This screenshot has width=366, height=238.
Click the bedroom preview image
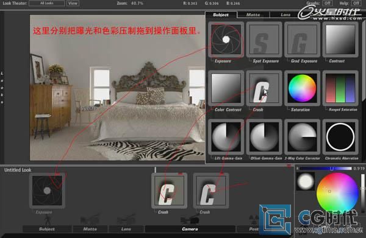(x=117, y=88)
